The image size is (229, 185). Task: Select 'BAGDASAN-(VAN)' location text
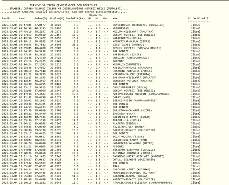click(123, 114)
